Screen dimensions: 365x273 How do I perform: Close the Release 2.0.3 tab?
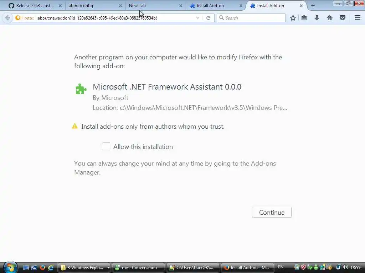pos(60,6)
